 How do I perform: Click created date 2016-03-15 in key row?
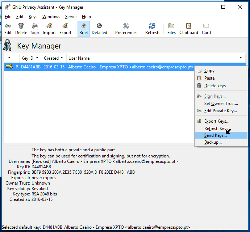(x=54, y=67)
